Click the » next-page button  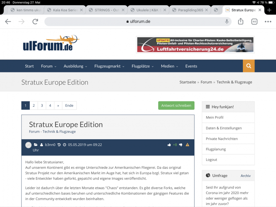[x=58, y=105]
